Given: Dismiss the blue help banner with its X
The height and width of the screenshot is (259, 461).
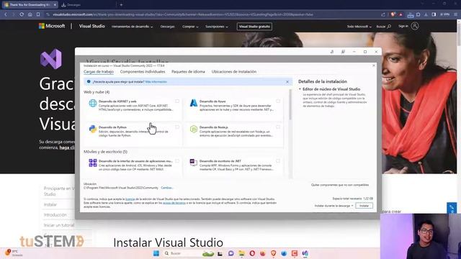Looking at the screenshot, I should 287,82.
